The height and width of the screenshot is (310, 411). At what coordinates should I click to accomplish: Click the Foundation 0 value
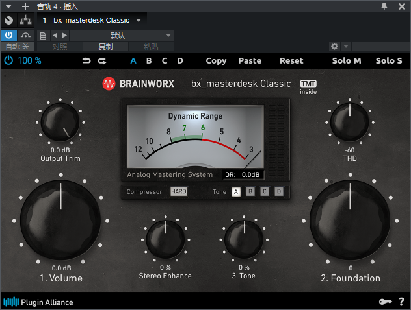coord(351,268)
